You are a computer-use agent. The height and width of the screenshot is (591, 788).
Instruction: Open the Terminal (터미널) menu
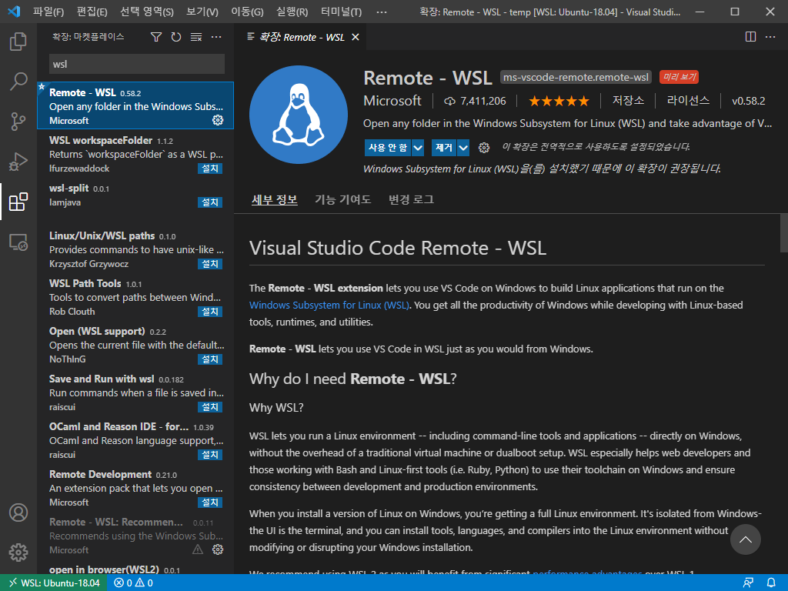(341, 12)
